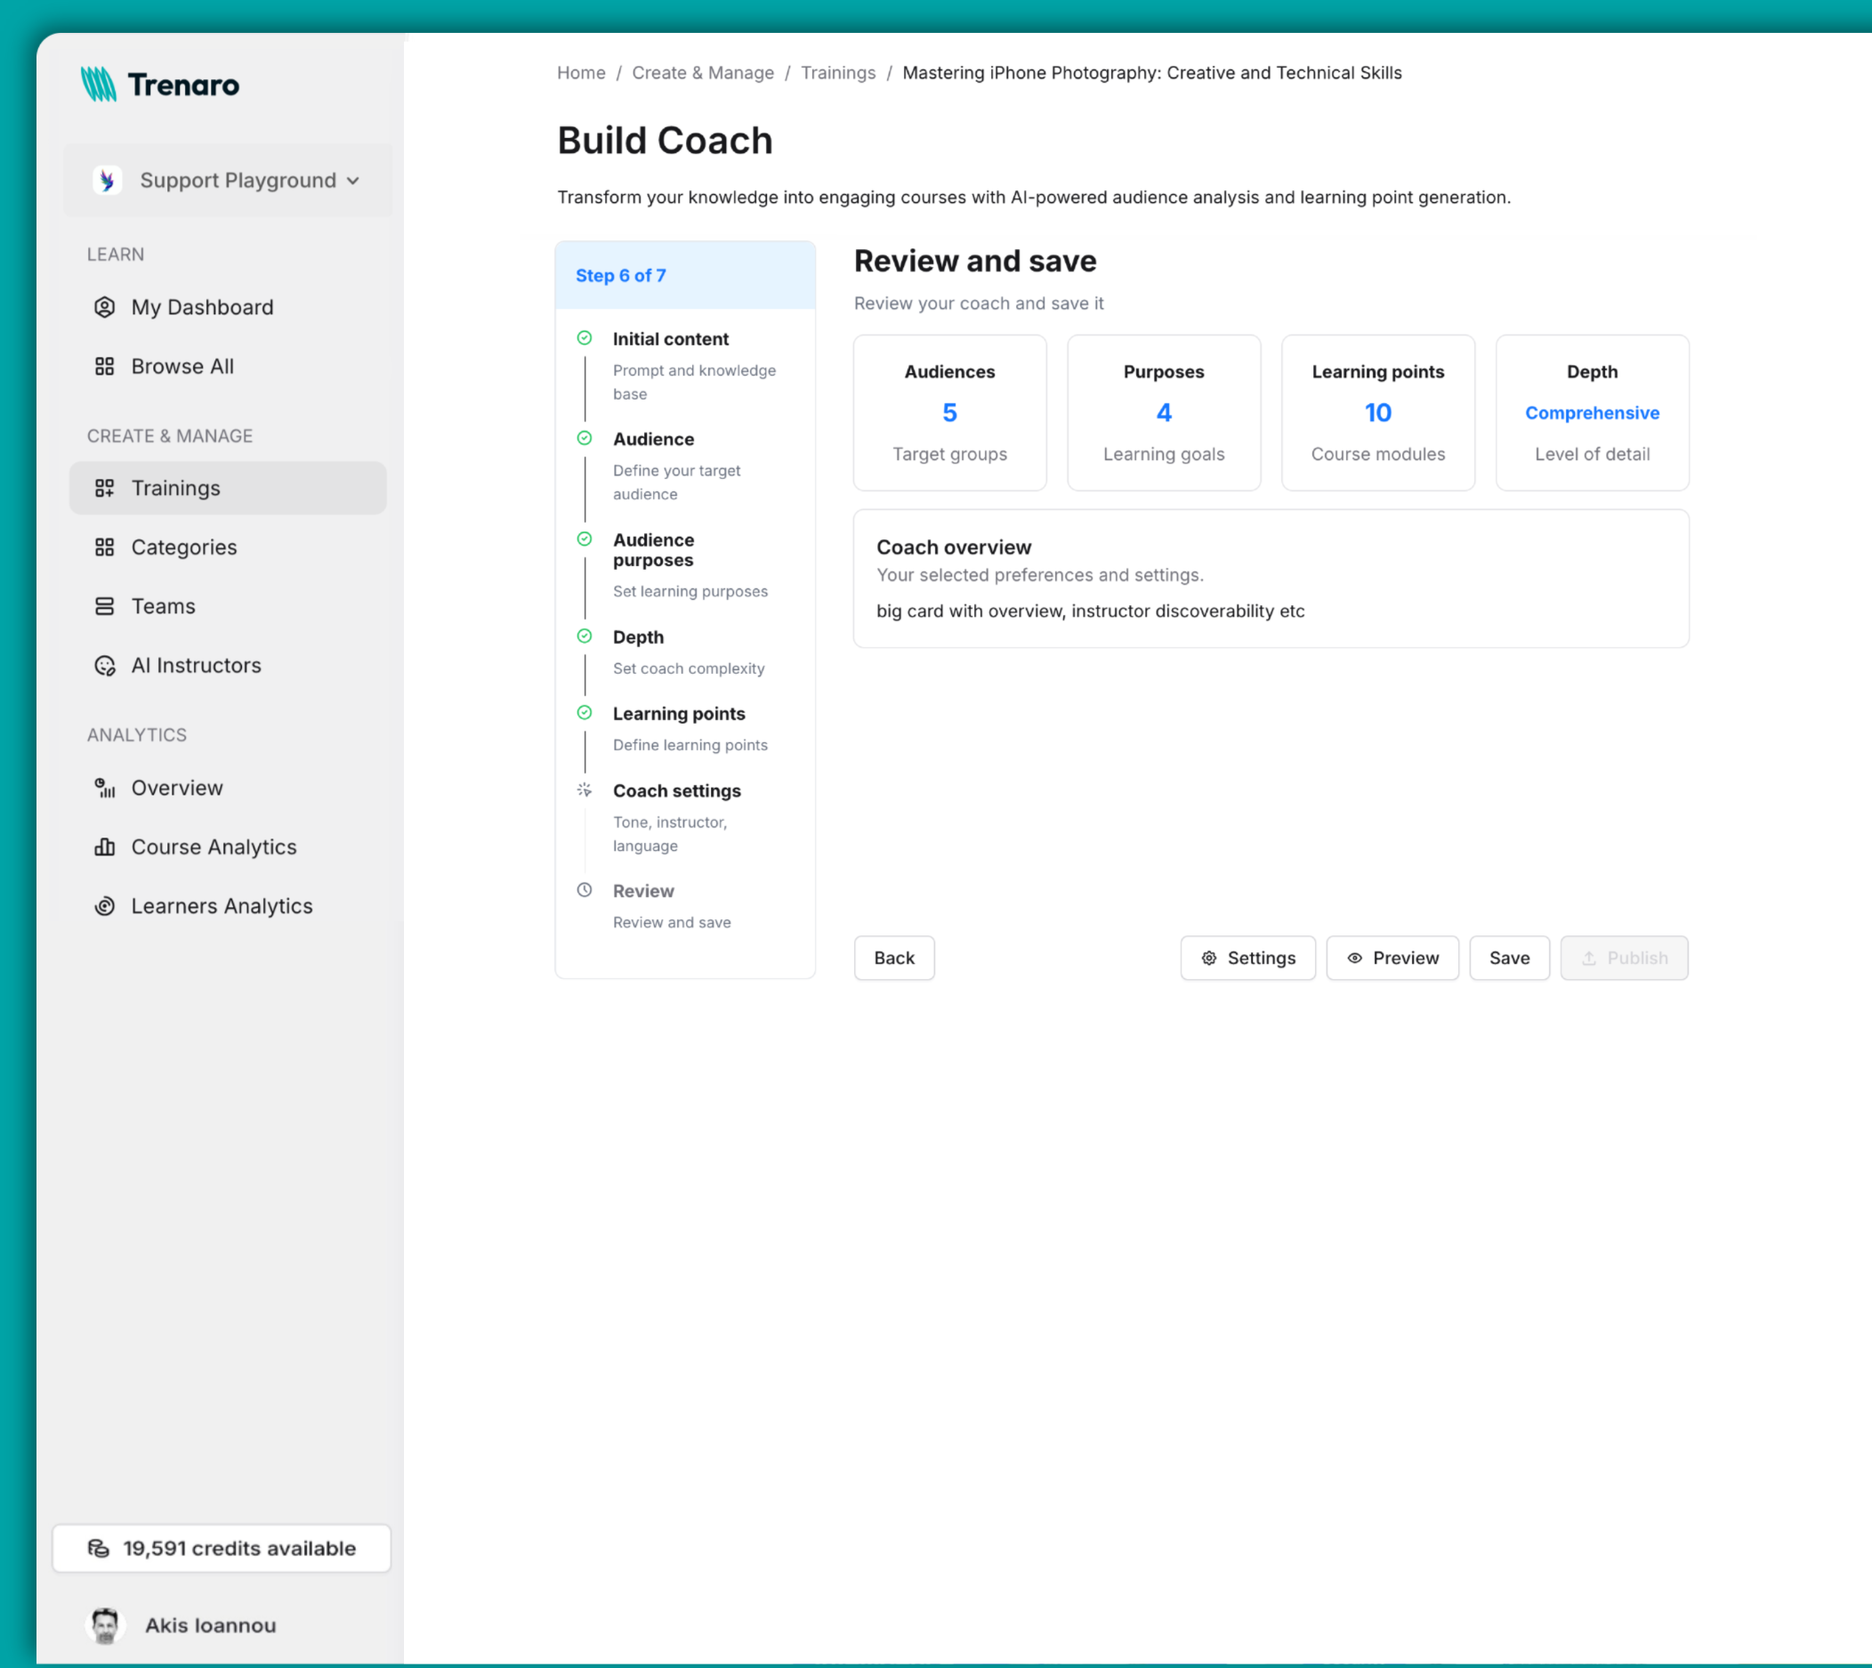Open AI Instructors from sidebar
This screenshot has width=1872, height=1668.
(x=104, y=666)
